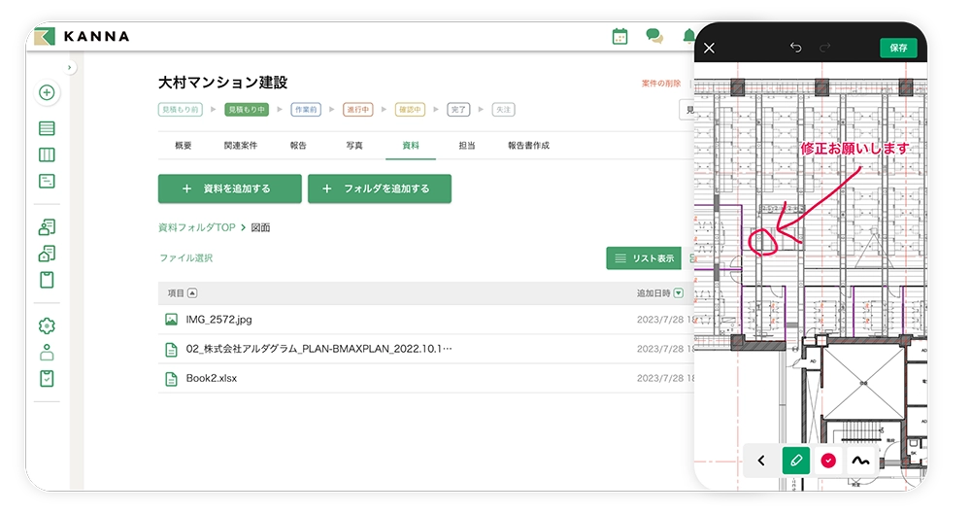Set status to 見積もり前
This screenshot has width=971, height=513.
pos(181,110)
